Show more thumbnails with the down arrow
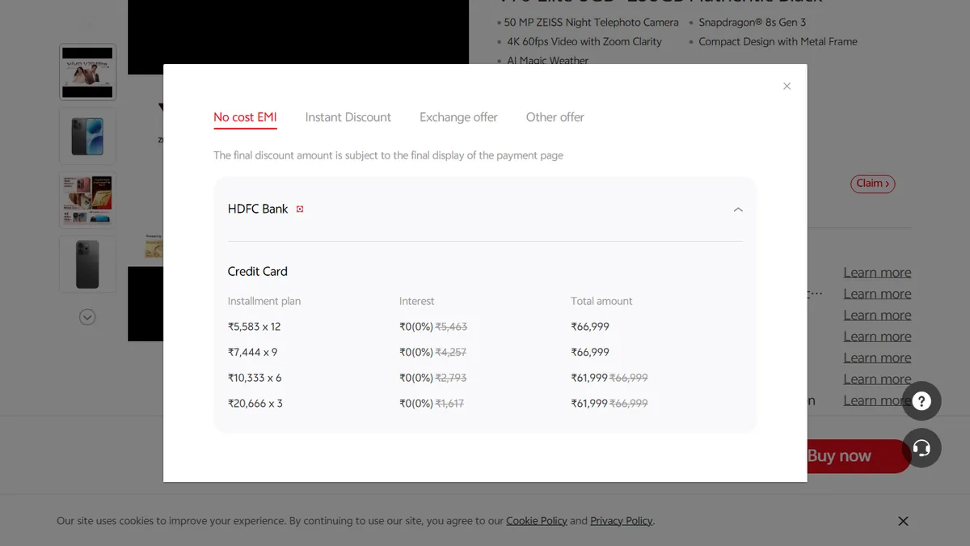Viewport: 970px width, 546px height. tap(87, 317)
